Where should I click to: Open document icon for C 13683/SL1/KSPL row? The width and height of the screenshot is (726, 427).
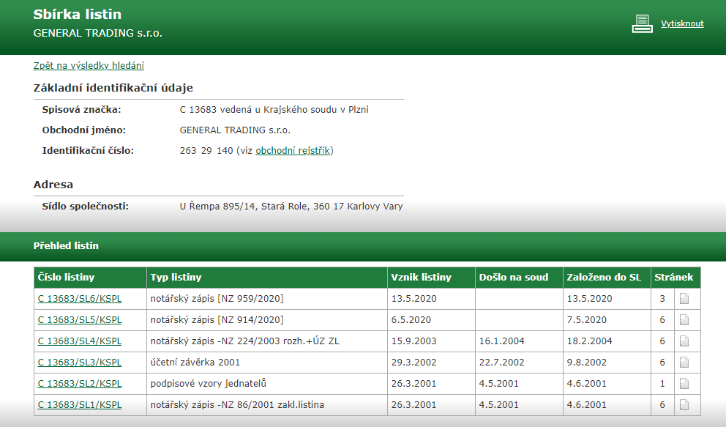coord(684,405)
